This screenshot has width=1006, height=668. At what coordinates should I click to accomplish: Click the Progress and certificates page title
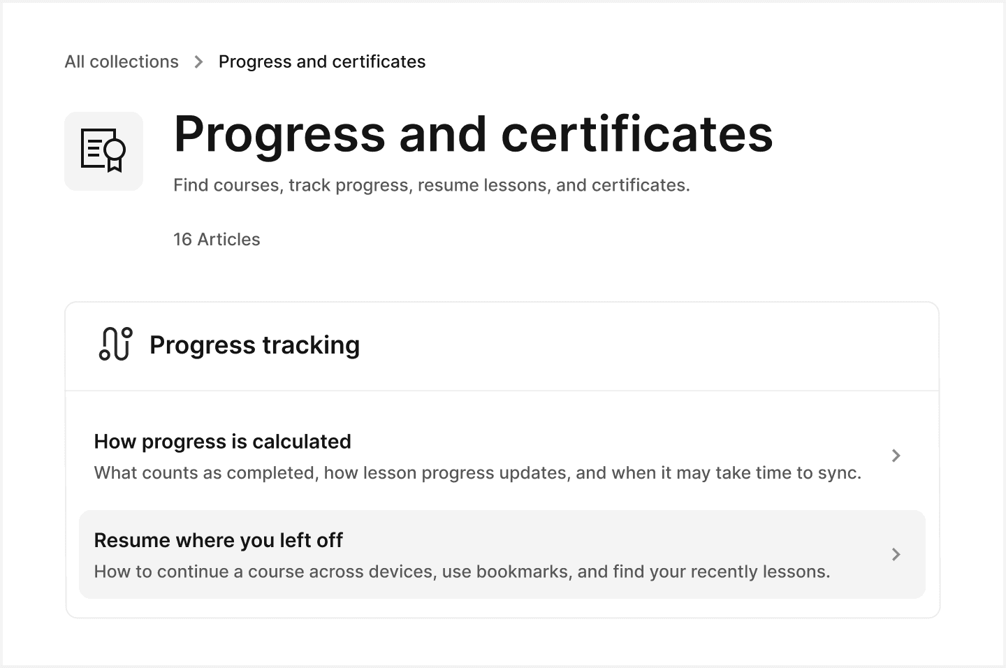(x=473, y=134)
